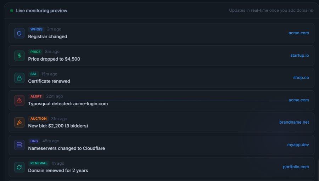Click the ALERT tag badge

(36, 96)
